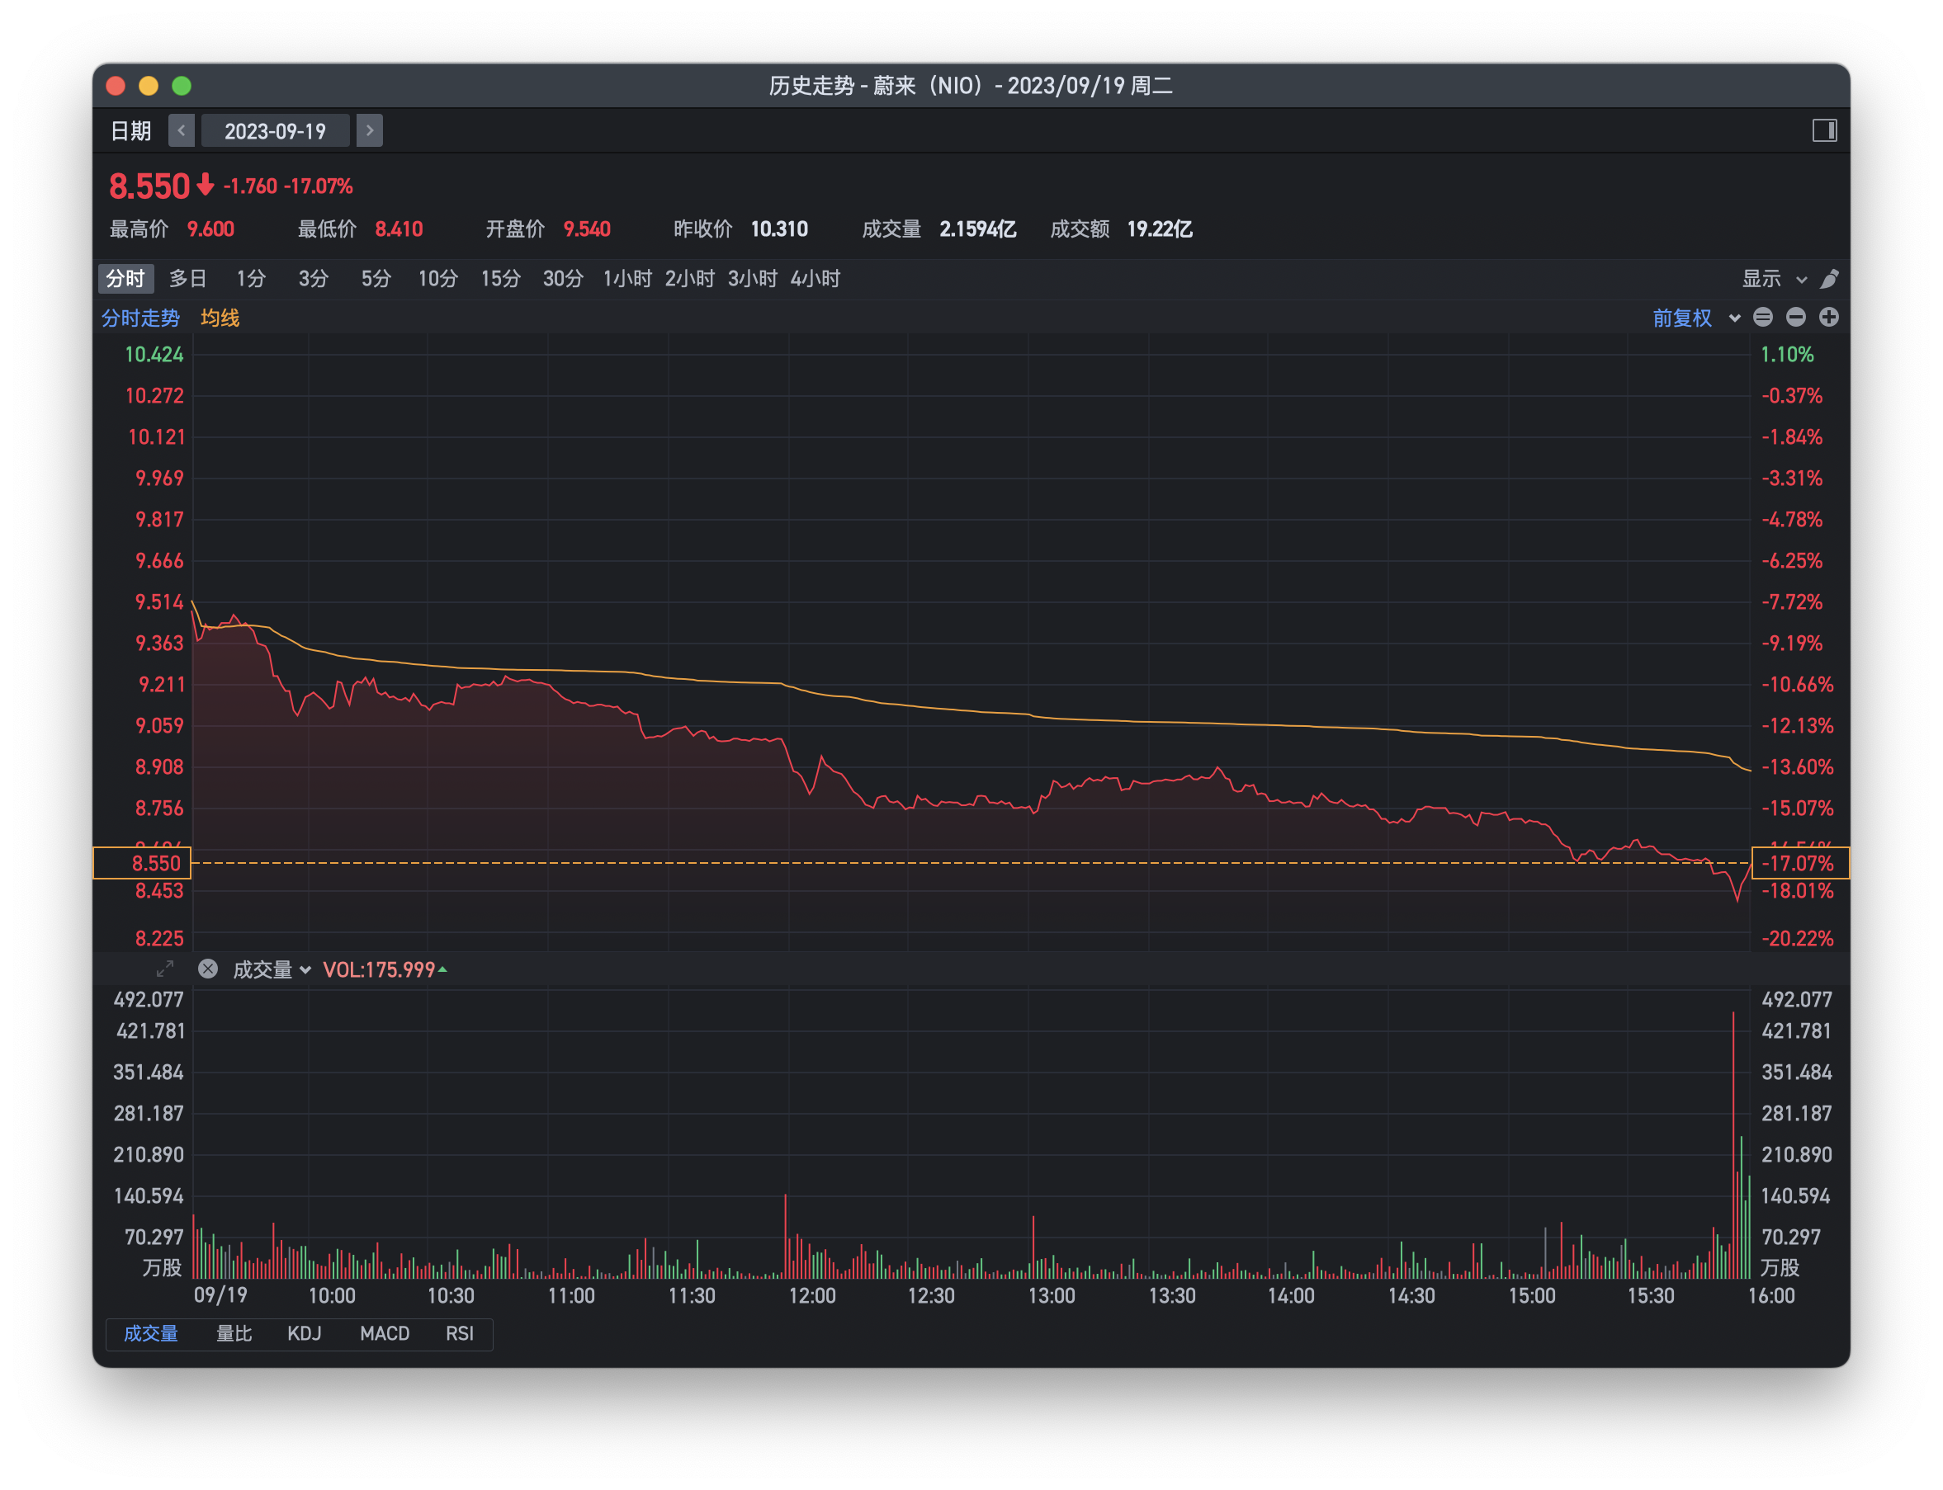Zoom out the chart with minus icon

1796,317
